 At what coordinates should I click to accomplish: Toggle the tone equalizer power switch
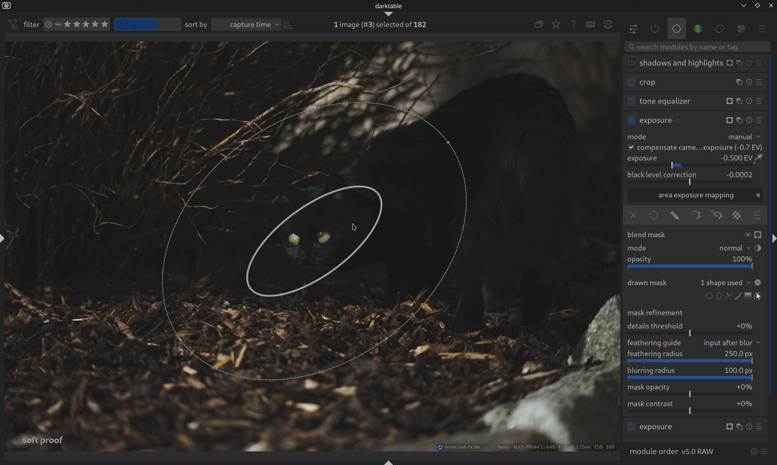[x=631, y=101]
